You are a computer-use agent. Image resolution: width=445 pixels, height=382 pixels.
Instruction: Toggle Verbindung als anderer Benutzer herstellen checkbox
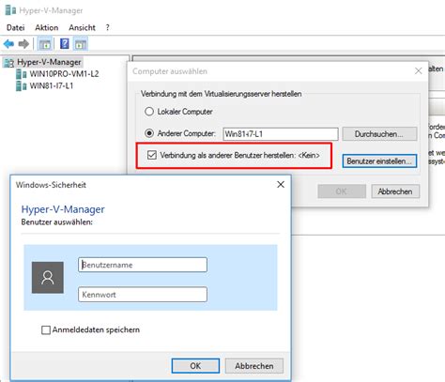point(152,155)
